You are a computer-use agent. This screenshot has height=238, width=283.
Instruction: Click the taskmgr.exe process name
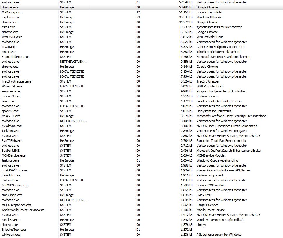[x=10, y=160]
